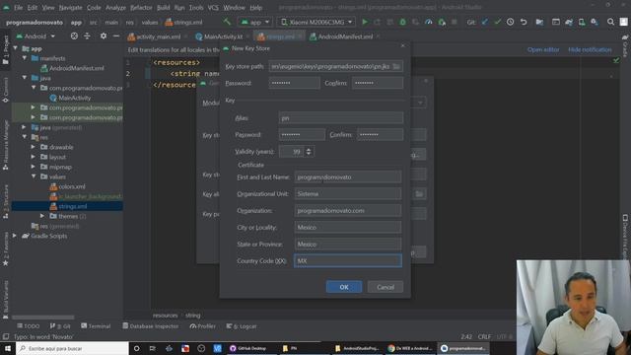This screenshot has height=355, width=631.
Task: Select MainActivity in project tree
Action: [70, 98]
